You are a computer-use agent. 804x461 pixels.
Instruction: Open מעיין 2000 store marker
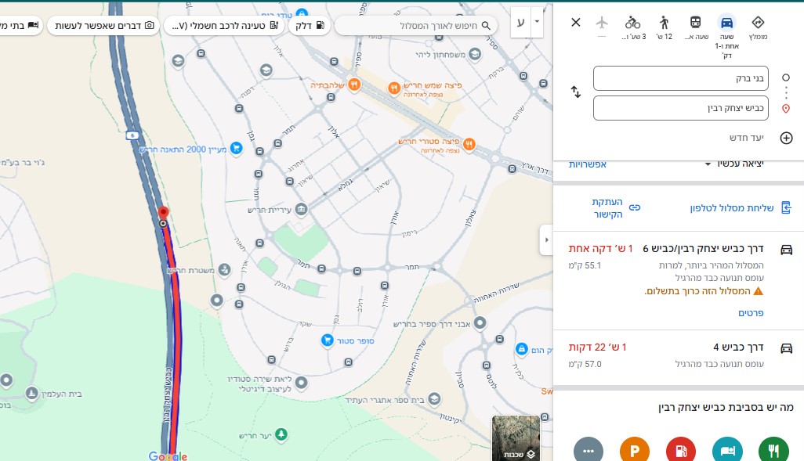click(x=236, y=149)
